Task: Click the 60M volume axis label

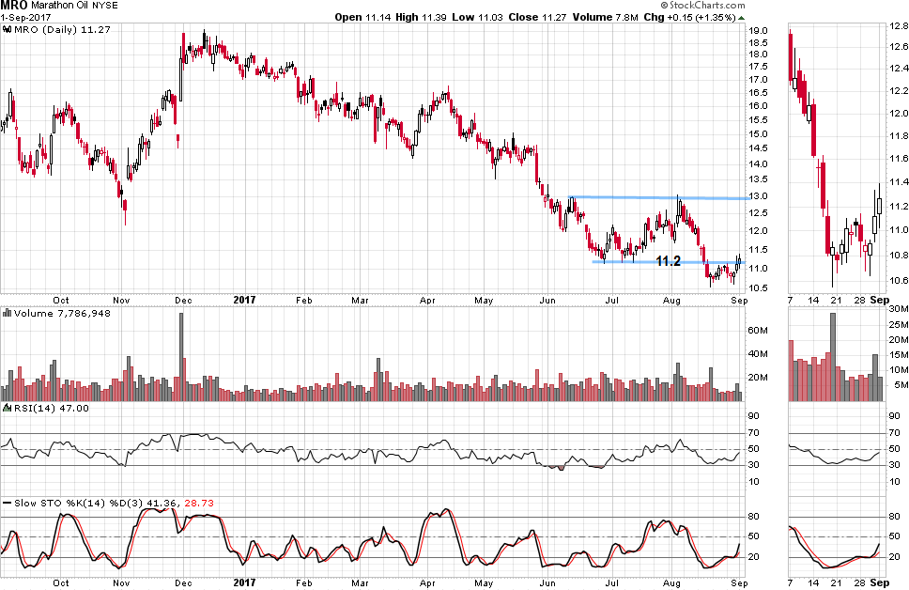Action: [x=757, y=331]
